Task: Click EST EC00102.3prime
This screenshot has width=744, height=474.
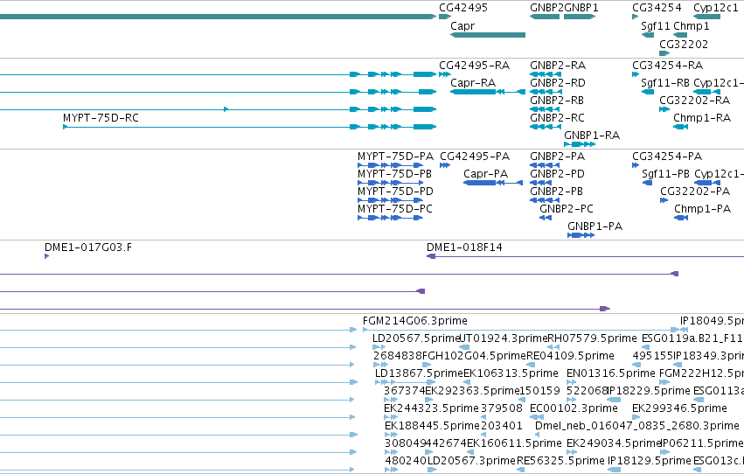Action: coord(574,408)
